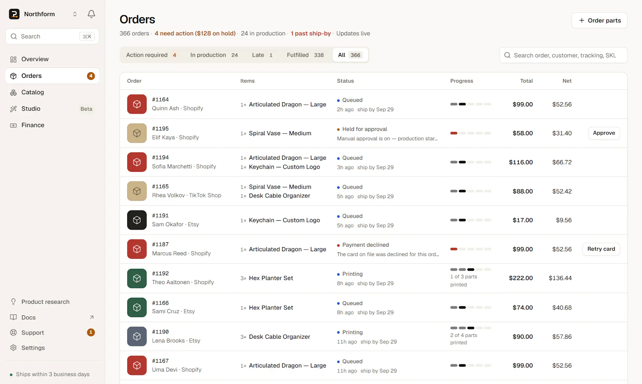This screenshot has width=642, height=384.
Task: Switch to Late tab
Action: coord(262,55)
